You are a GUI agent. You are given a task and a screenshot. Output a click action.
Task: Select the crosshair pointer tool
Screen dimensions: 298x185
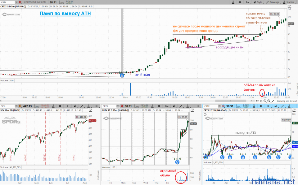point(261,101)
